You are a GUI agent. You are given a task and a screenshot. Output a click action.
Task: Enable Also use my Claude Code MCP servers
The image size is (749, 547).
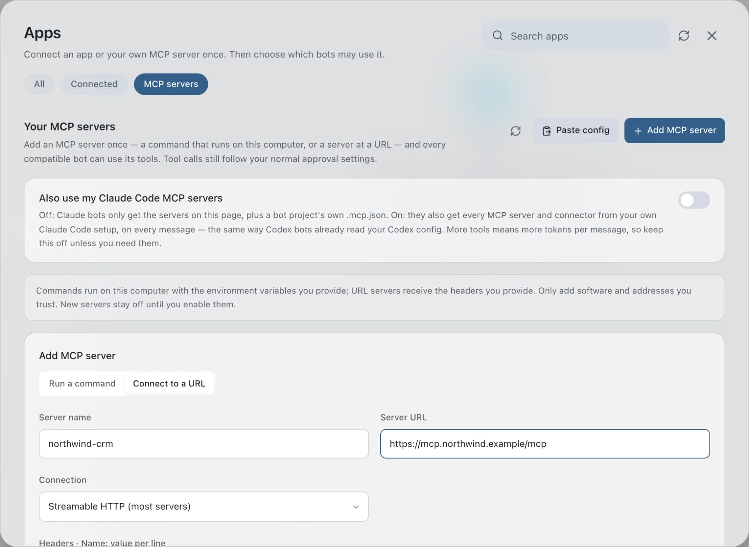point(694,200)
